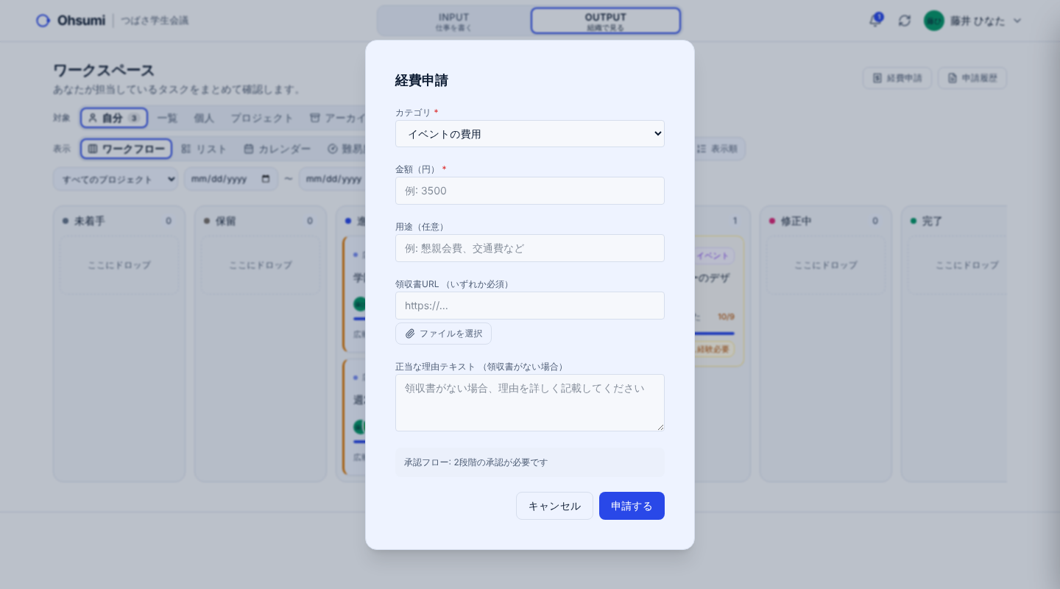Click the 正当な理由テキスト textarea
Image resolution: width=1060 pixels, height=589 pixels.
point(530,403)
